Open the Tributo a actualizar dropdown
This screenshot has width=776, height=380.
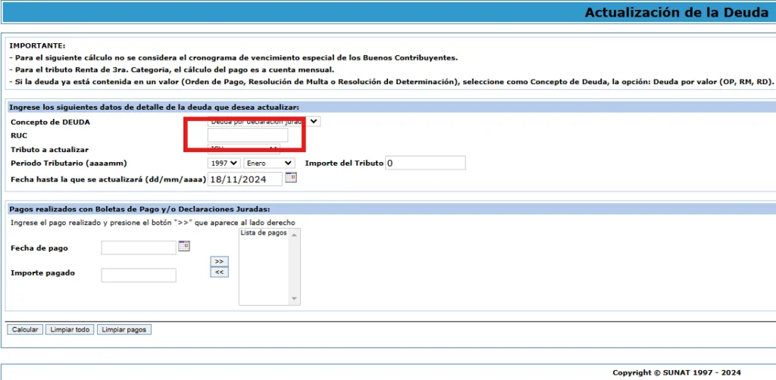tap(244, 149)
